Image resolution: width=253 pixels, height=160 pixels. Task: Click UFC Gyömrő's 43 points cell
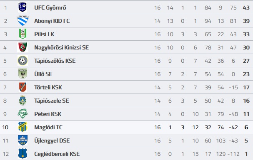coord(246,8)
